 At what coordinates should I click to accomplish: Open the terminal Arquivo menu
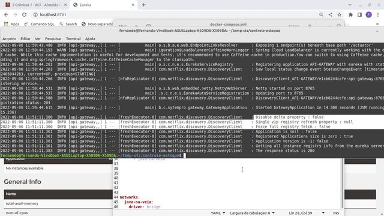click(x=9, y=38)
